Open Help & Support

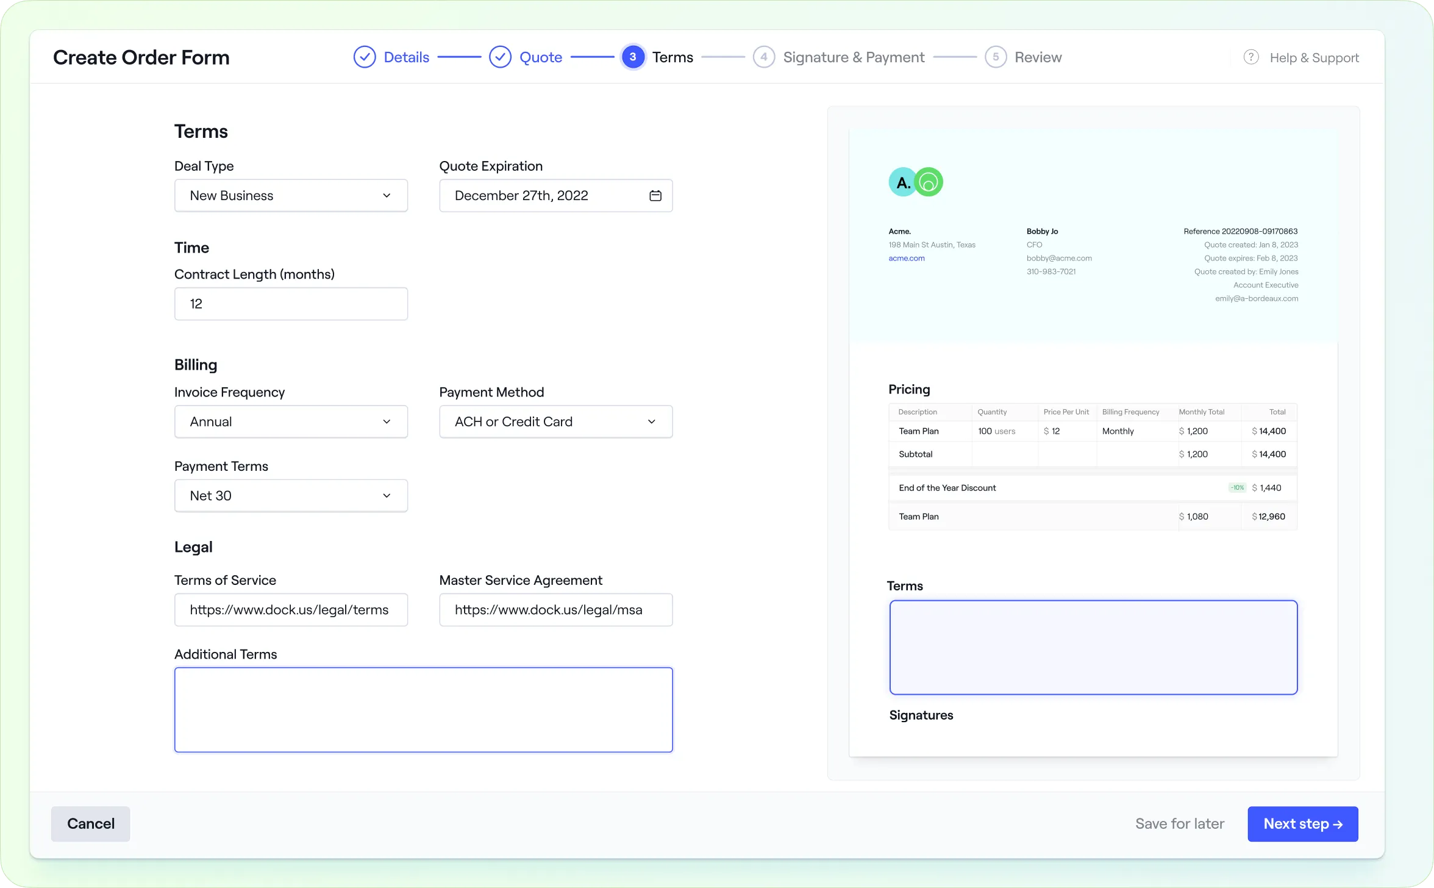[1314, 58]
